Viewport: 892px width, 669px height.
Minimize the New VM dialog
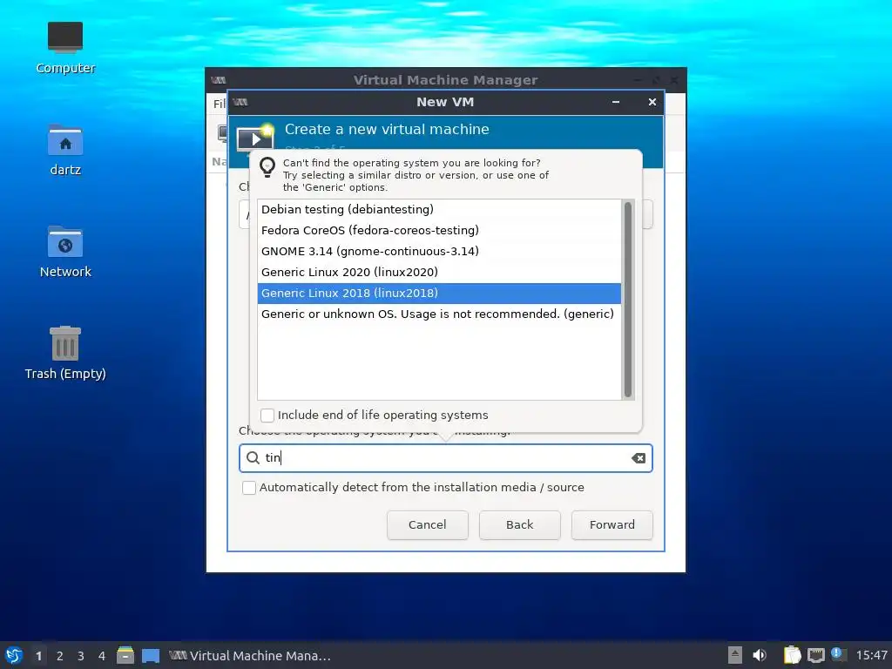point(616,103)
